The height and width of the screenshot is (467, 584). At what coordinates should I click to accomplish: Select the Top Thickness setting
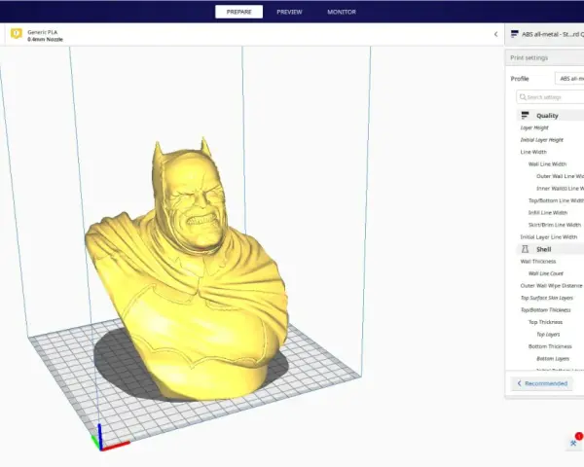[545, 322]
